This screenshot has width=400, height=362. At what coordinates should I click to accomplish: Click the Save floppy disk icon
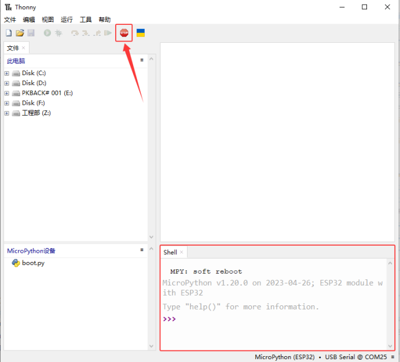(31, 34)
